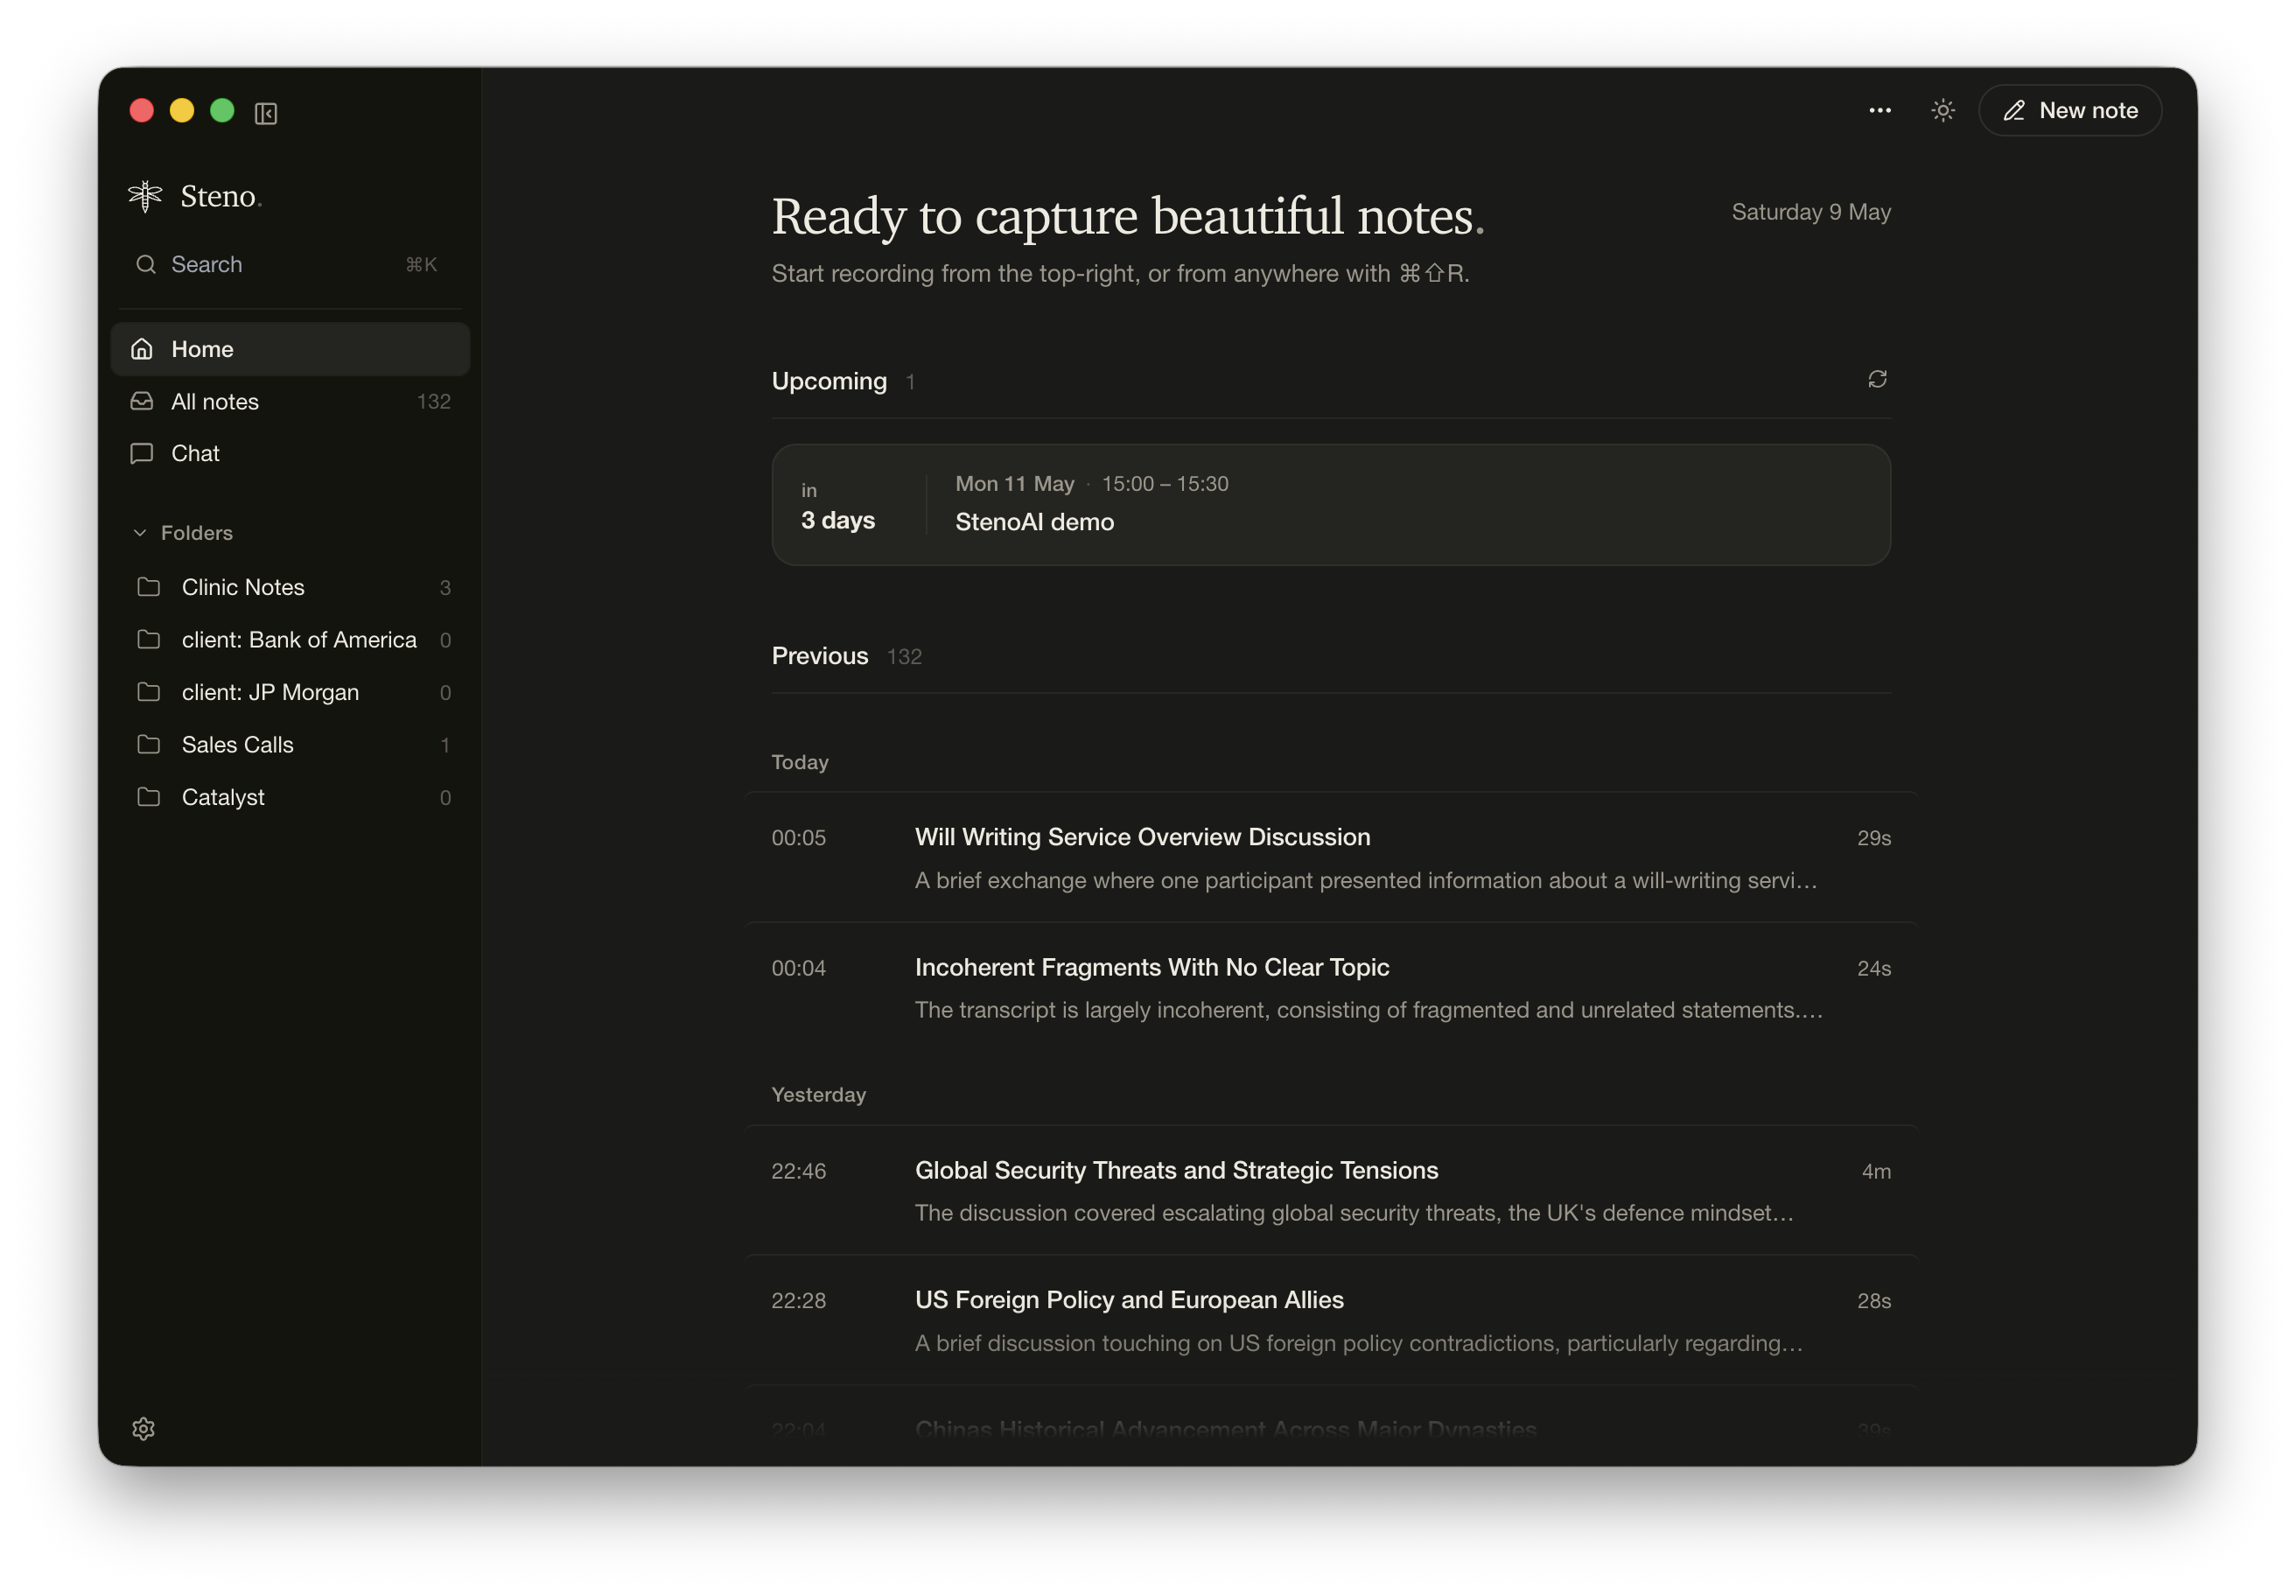
Task: Open client: JP Morgan folder
Action: 290,692
